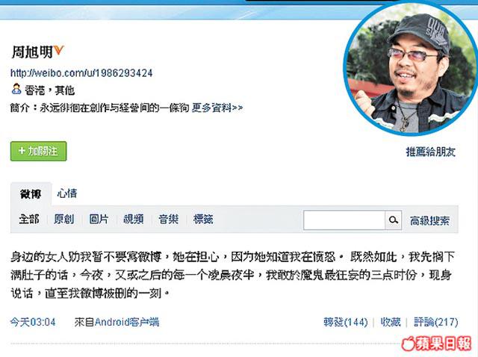Follow the user via 加關注 button
The image size is (478, 357).
[x=38, y=151]
